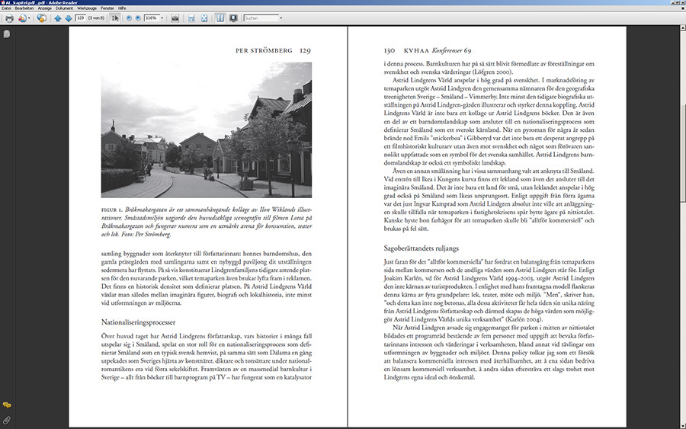Click the globe web conference icon
The width and height of the screenshot is (686, 429).
point(42,18)
